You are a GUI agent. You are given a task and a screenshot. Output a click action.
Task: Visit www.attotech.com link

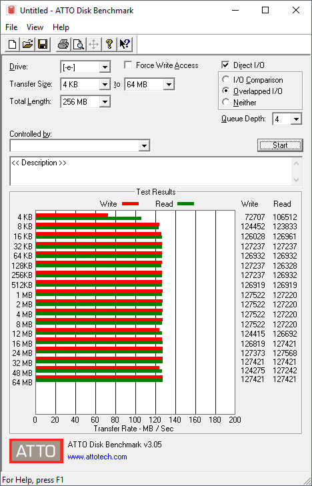coord(97,457)
